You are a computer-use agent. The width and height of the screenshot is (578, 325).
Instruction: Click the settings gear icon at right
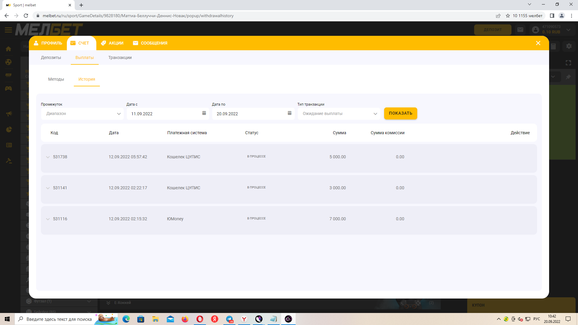[x=569, y=46]
